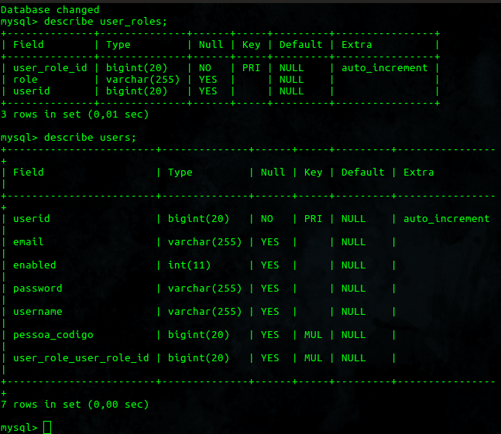This screenshot has height=434, width=501.
Task: Click the 'username' field name
Action: point(38,312)
